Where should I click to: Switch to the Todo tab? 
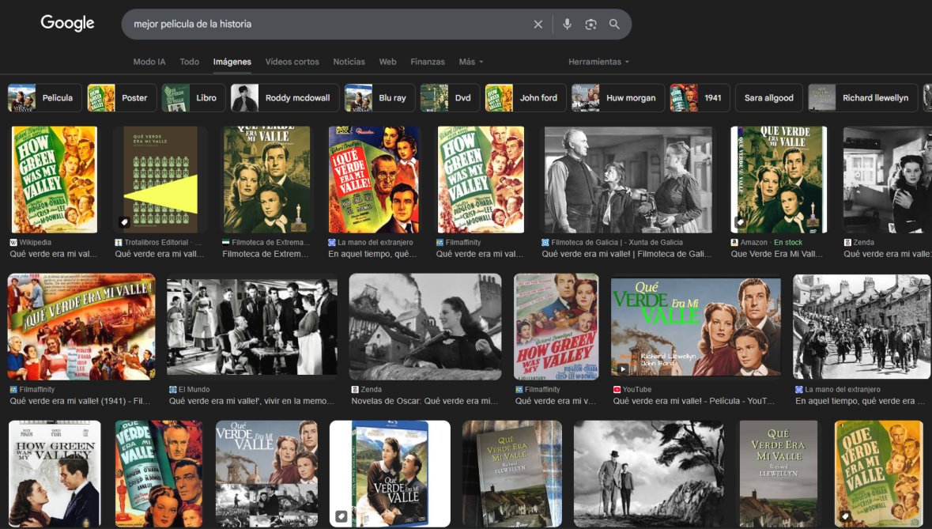(190, 62)
